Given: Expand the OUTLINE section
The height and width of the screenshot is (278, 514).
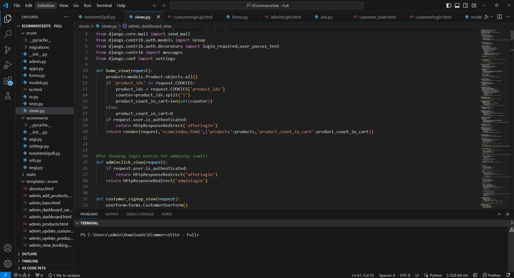Looking at the screenshot, I should coord(45,254).
